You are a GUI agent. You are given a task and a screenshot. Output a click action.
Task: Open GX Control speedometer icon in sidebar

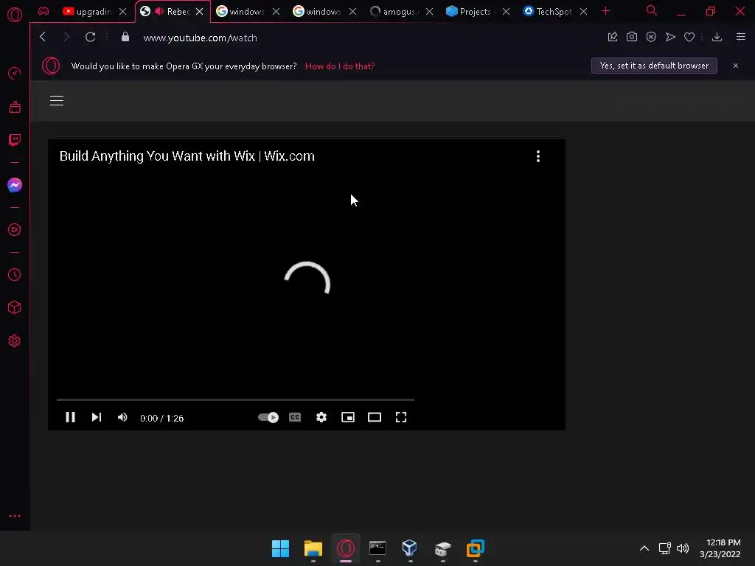(15, 73)
